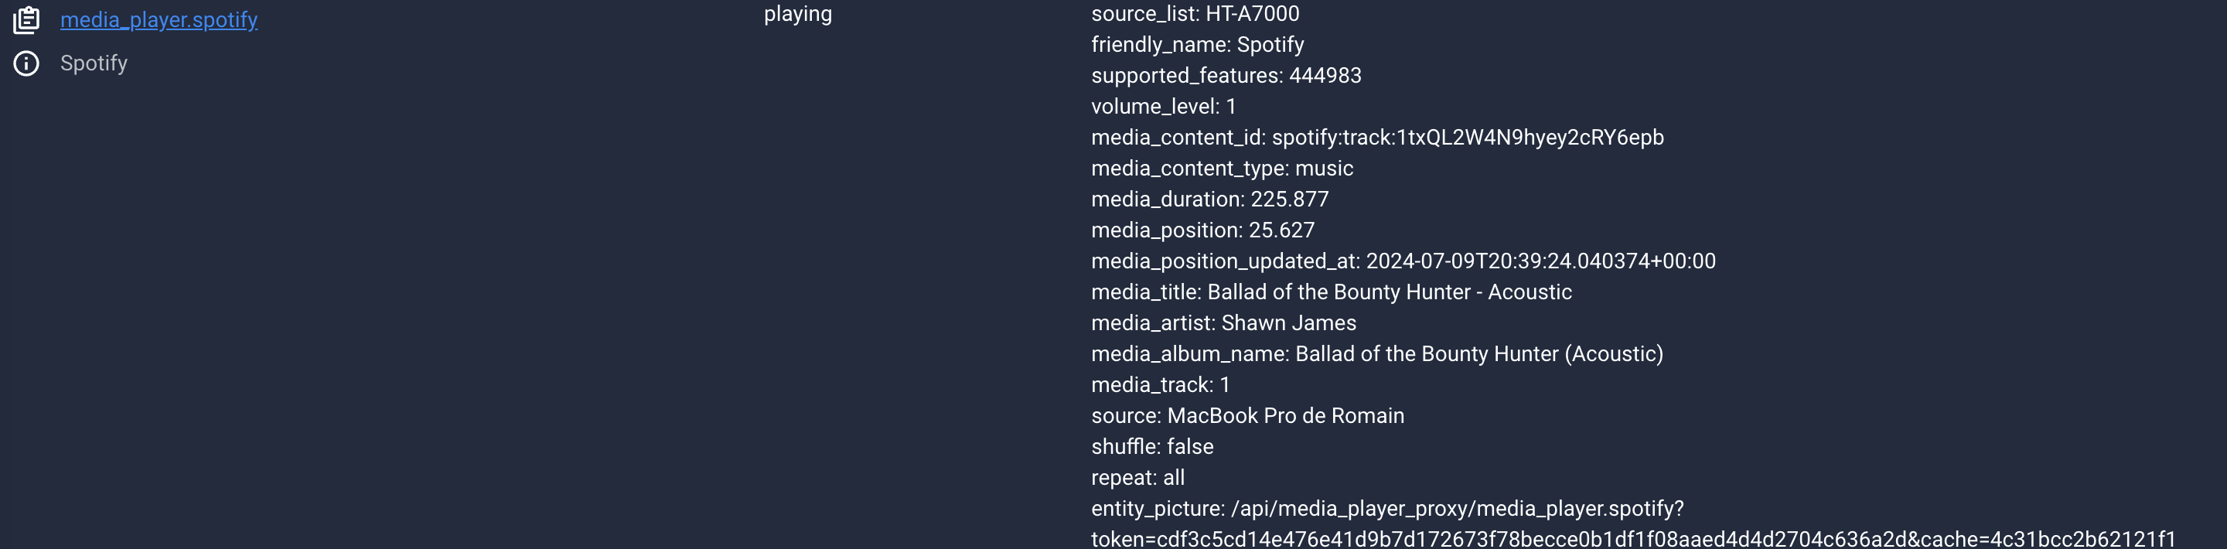Select the friendly_name Spotify attribute line
Screen dimensions: 2227x549
coord(1197,45)
